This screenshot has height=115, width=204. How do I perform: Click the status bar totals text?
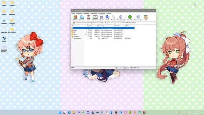point(127,68)
